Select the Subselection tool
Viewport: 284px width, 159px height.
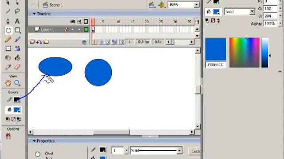click(x=17, y=3)
